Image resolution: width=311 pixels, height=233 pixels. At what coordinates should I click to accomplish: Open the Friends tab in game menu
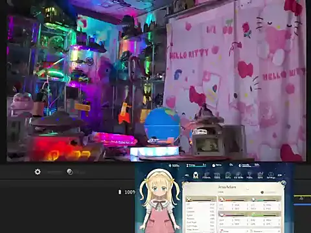206,175
